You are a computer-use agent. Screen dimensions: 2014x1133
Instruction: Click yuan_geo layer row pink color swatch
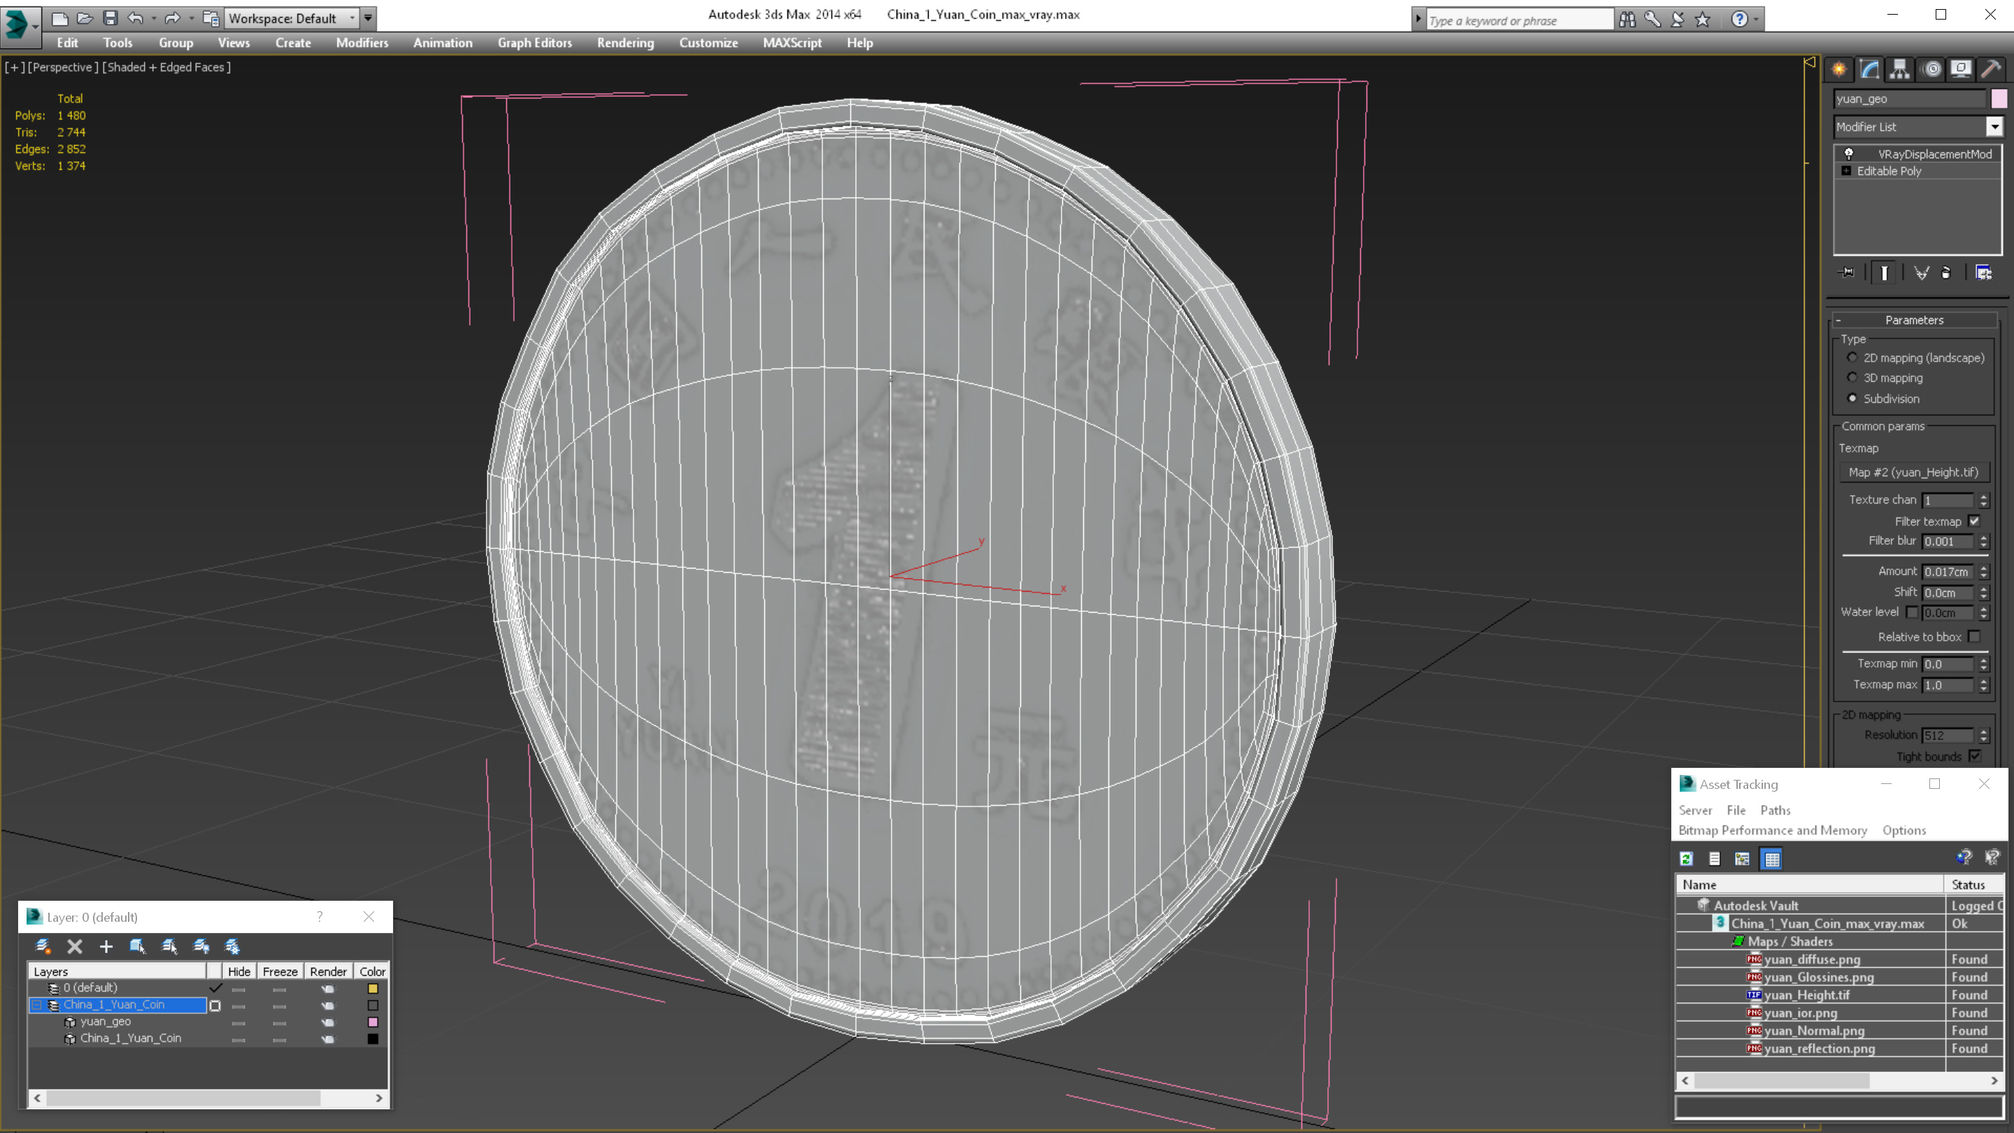(373, 1022)
